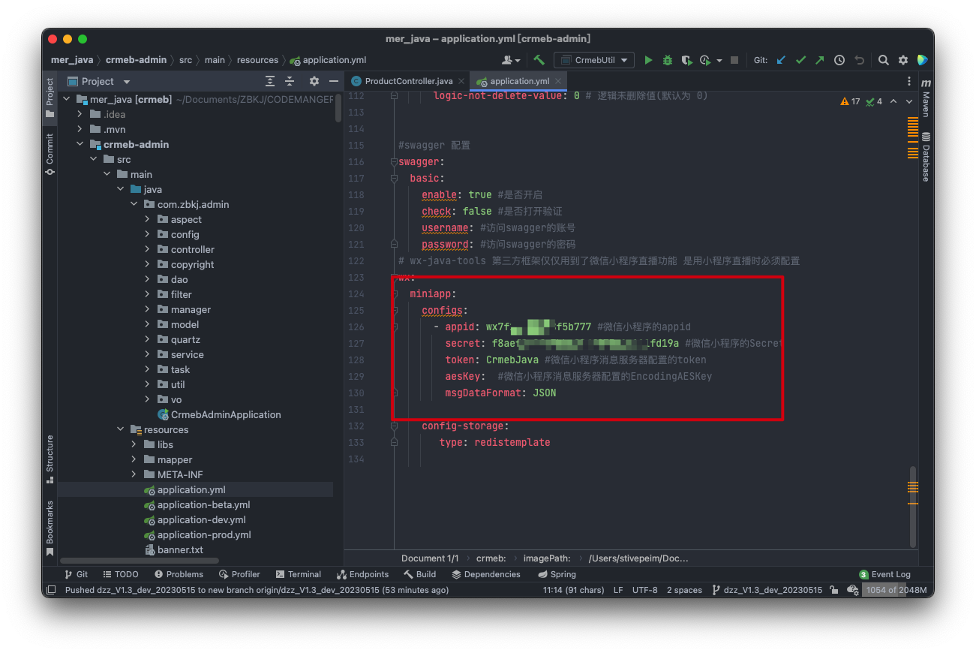Expand the controller package folder
976x653 pixels.
[148, 249]
